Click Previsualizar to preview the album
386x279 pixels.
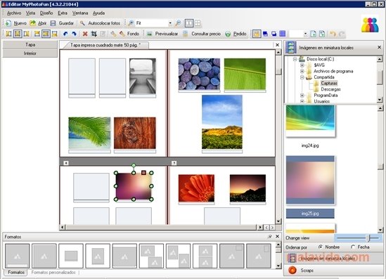162,34
